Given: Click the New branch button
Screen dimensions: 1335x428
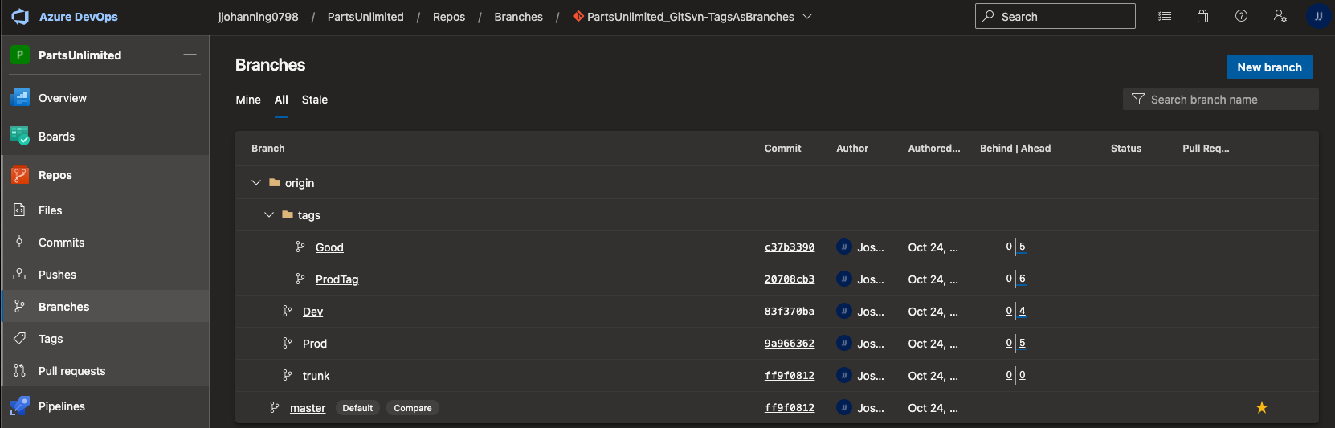Looking at the screenshot, I should 1269,67.
